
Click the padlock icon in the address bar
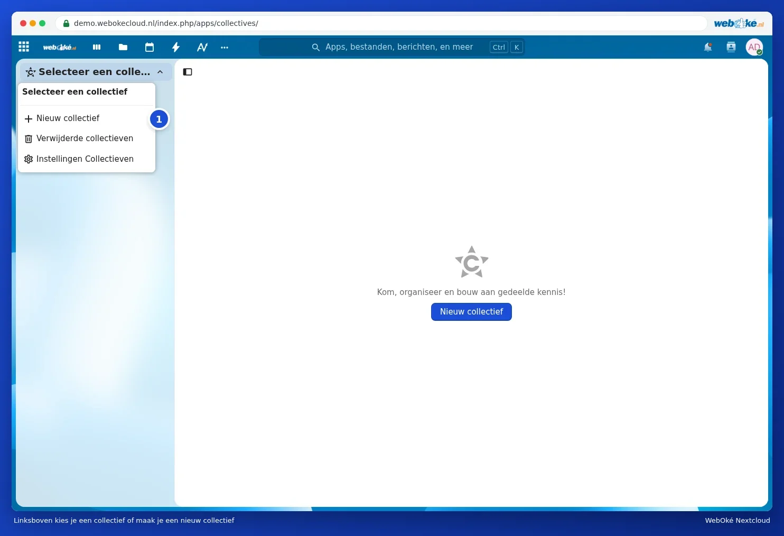point(66,23)
